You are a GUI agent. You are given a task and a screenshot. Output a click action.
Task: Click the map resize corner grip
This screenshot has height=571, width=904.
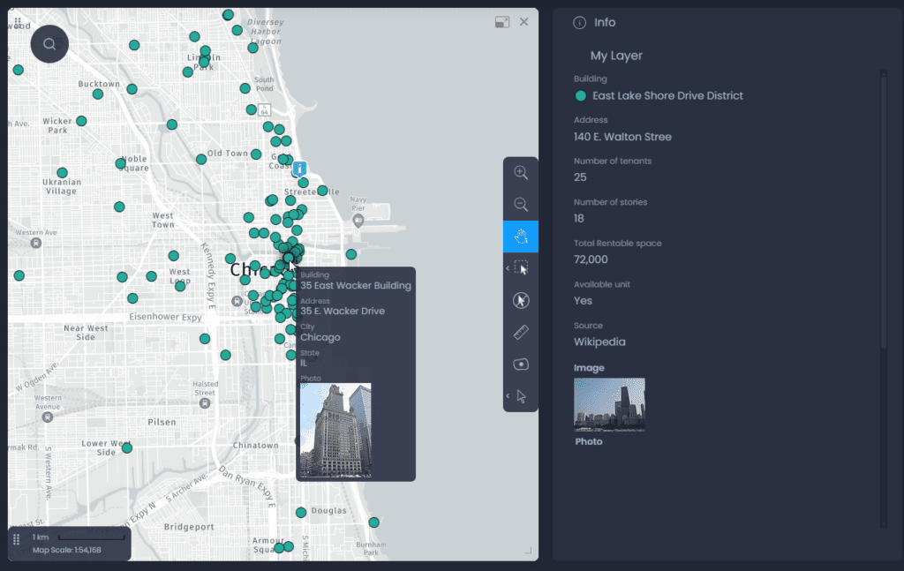click(528, 551)
